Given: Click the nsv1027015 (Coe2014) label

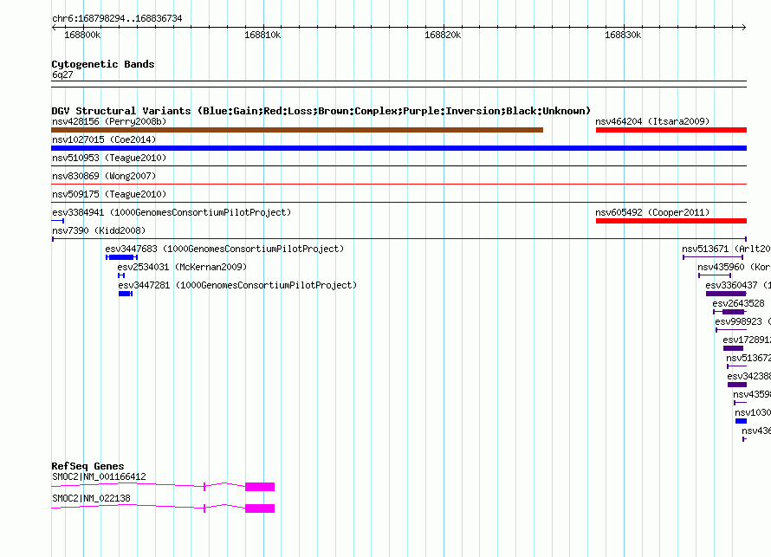Looking at the screenshot, I should pos(104,139).
